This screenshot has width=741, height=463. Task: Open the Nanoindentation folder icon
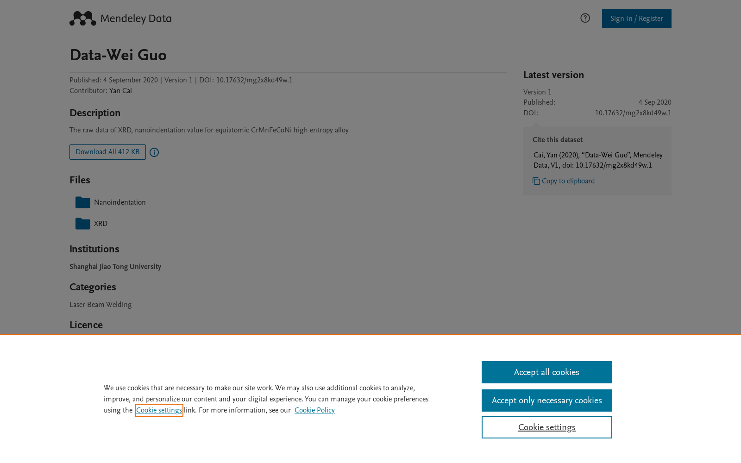[83, 202]
